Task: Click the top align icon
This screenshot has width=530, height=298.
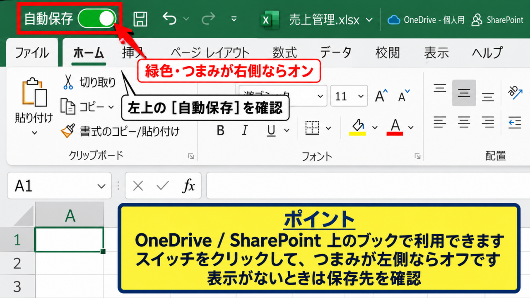Action: point(440,89)
